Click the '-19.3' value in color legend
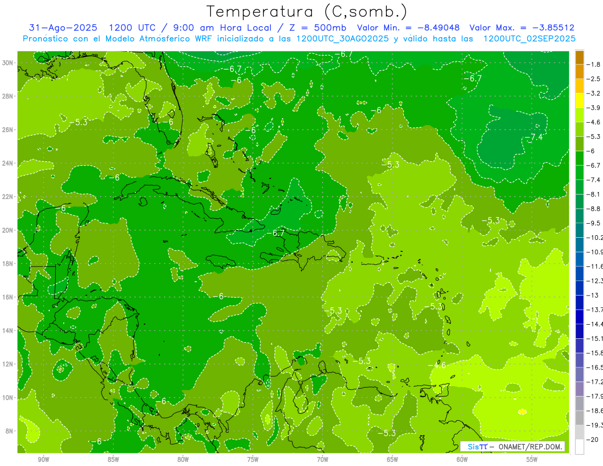The image size is (603, 466). pos(595,426)
